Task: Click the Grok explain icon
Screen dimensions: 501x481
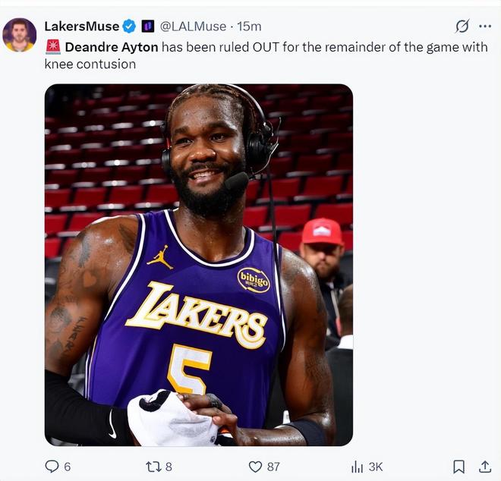Action: click(x=462, y=27)
